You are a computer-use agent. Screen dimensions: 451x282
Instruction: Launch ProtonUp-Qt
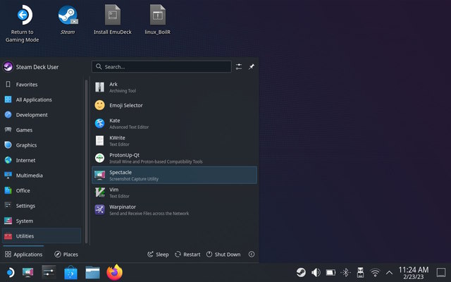(x=174, y=158)
